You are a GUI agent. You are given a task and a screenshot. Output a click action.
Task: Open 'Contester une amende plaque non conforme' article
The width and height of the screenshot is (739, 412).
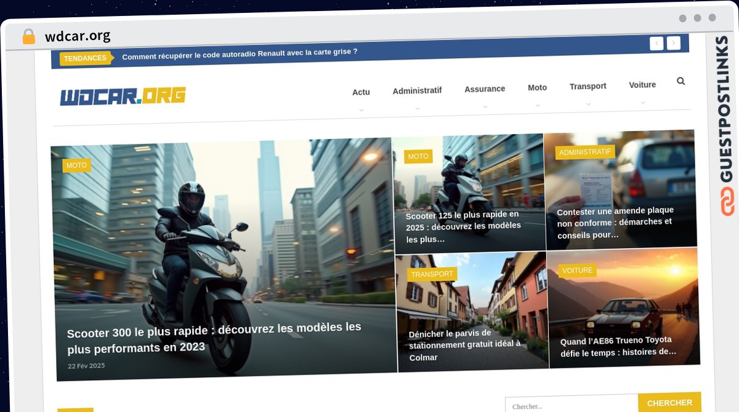pos(615,222)
